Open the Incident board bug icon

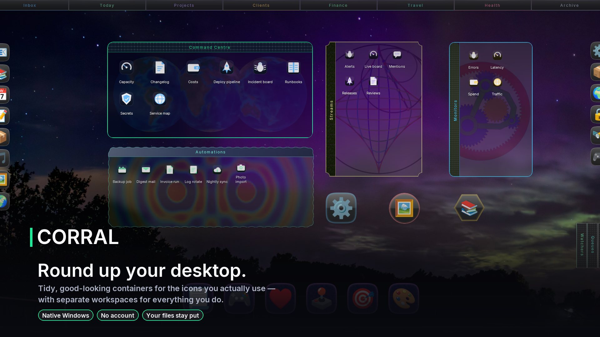click(x=260, y=67)
